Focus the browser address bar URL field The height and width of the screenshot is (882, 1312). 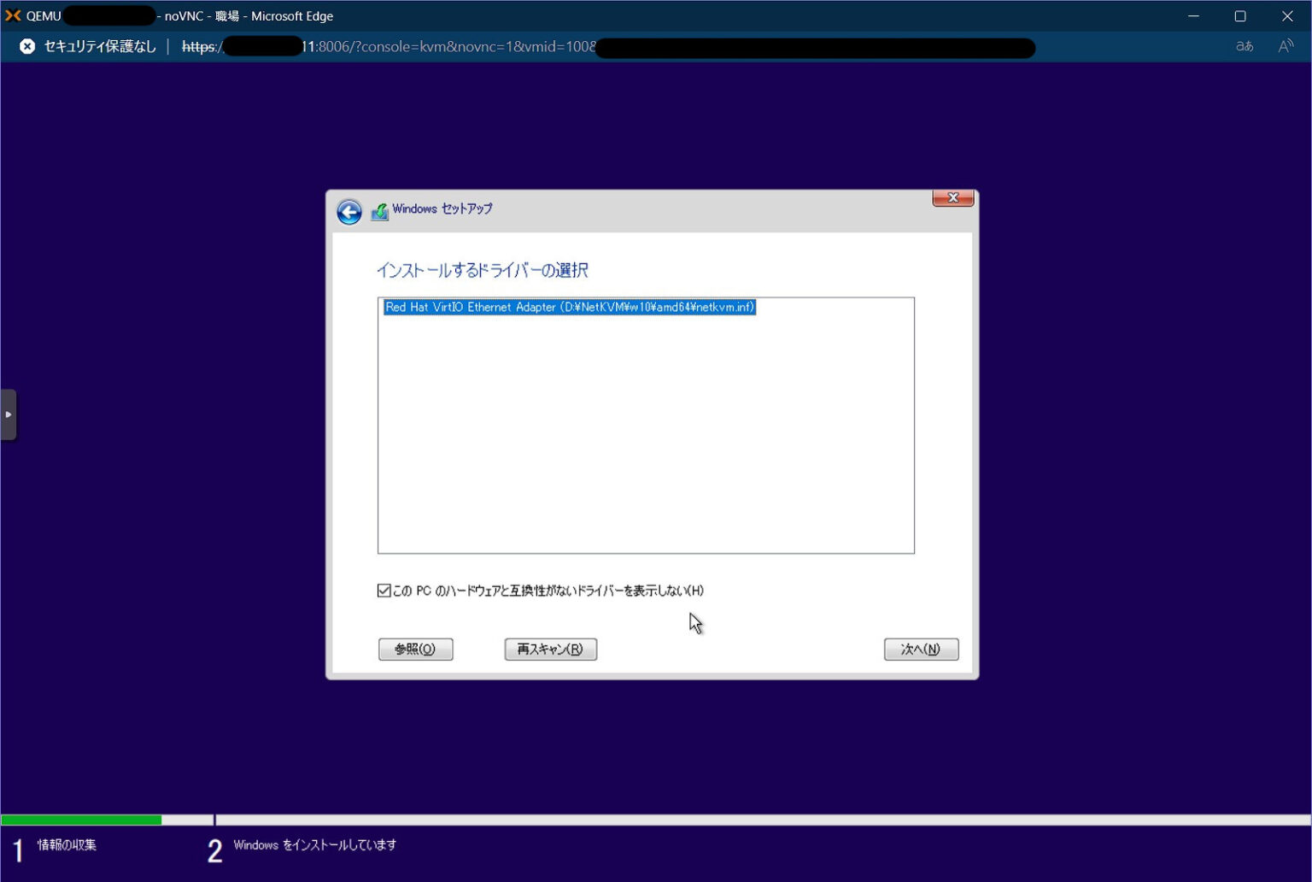point(512,47)
